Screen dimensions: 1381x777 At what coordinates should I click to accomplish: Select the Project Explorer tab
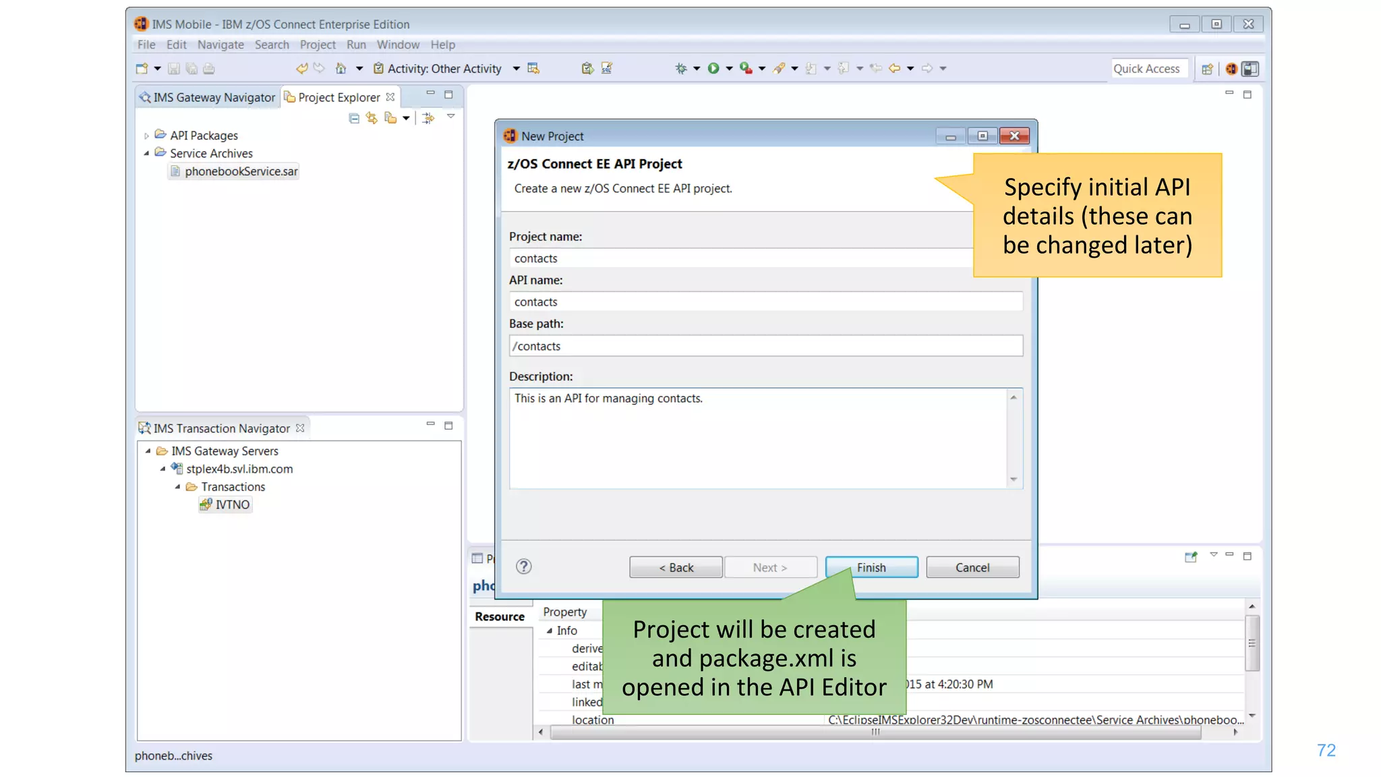pos(339,97)
